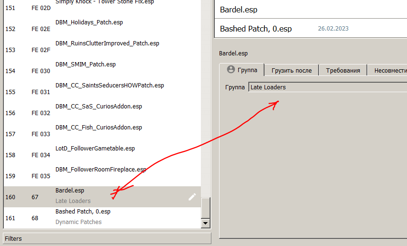Screen dimensions: 407x246
Task: Open the Требования tab
Action: click(343, 70)
